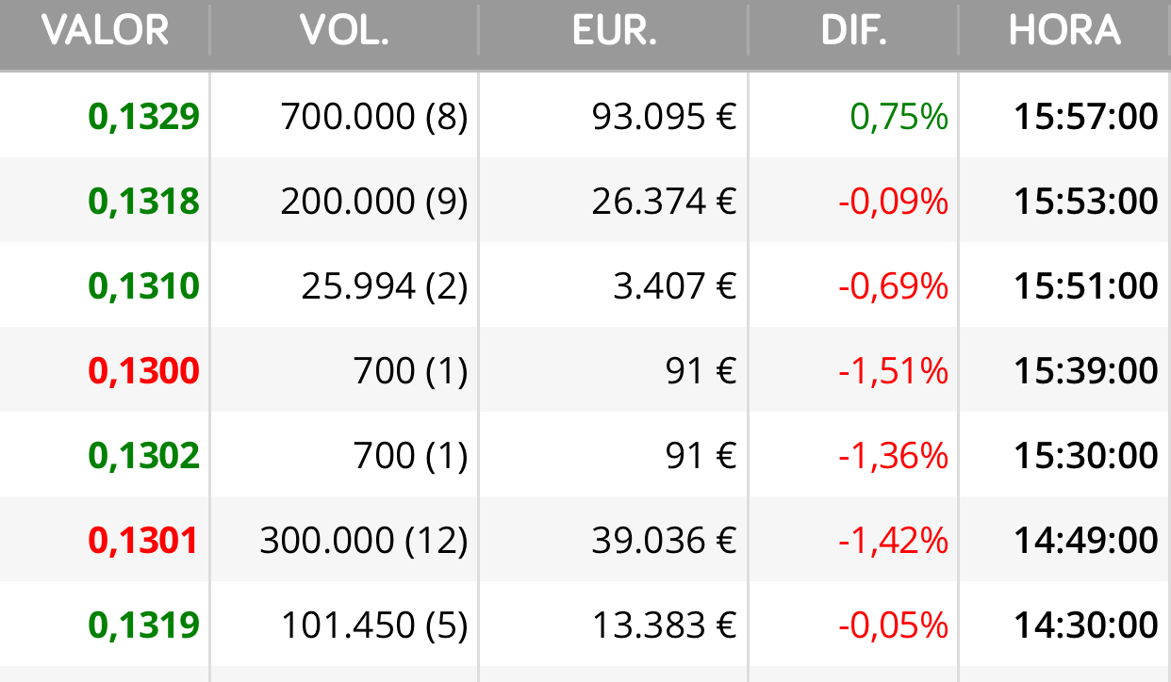Click the volume 700.000 (8)

(x=374, y=117)
